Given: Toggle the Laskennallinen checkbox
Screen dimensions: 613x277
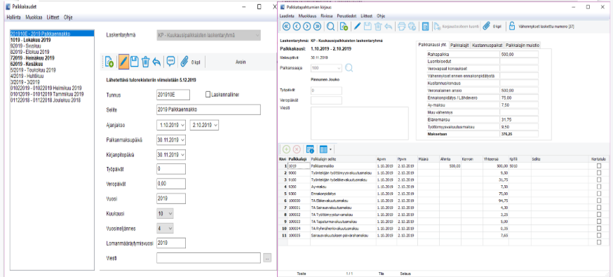Looking at the screenshot, I should pos(208,95).
